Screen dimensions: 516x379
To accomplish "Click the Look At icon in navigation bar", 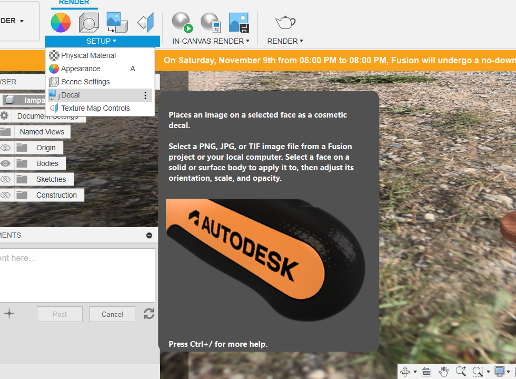I will tap(426, 372).
